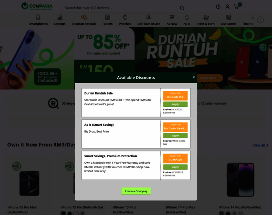Viewport: 272px width, 215px height.
Task: Open the iPhone 15 Pro Max thumbnail
Action: (x=29, y=183)
